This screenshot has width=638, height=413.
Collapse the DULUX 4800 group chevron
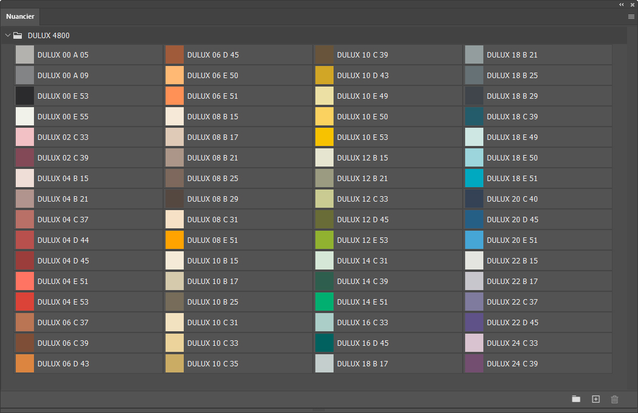(8, 36)
